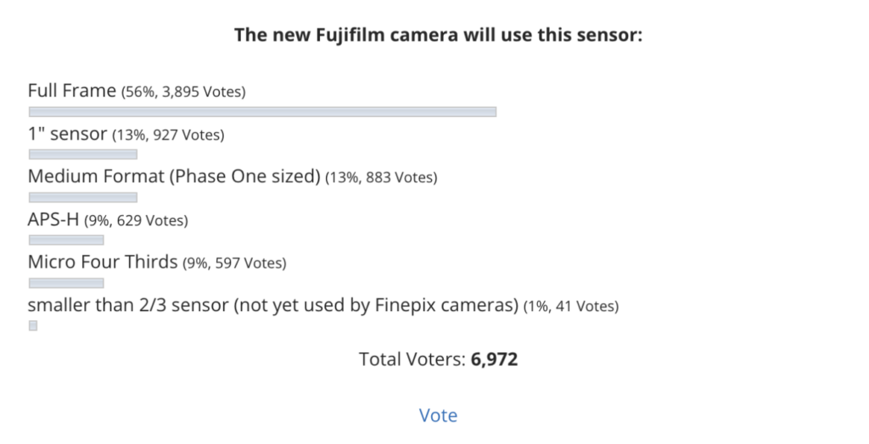Click Medium Format (Phase One sized) label
The height and width of the screenshot is (444, 869).
pyautogui.click(x=174, y=176)
